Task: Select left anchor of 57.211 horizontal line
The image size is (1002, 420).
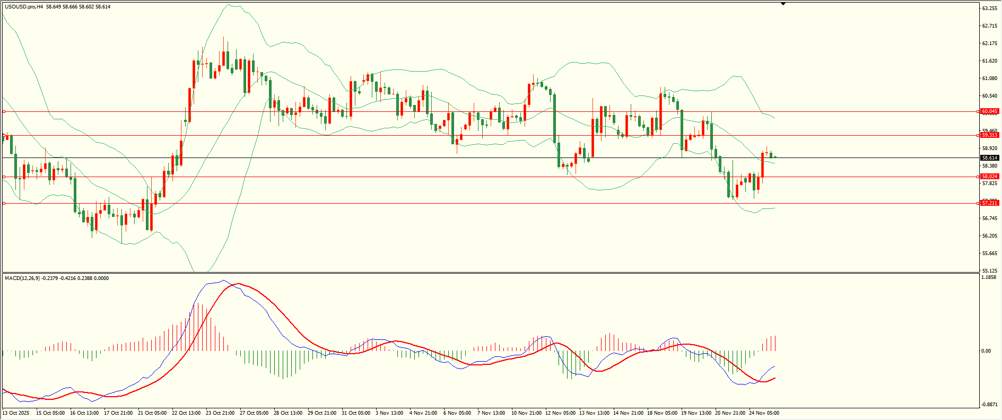Action: [4, 203]
